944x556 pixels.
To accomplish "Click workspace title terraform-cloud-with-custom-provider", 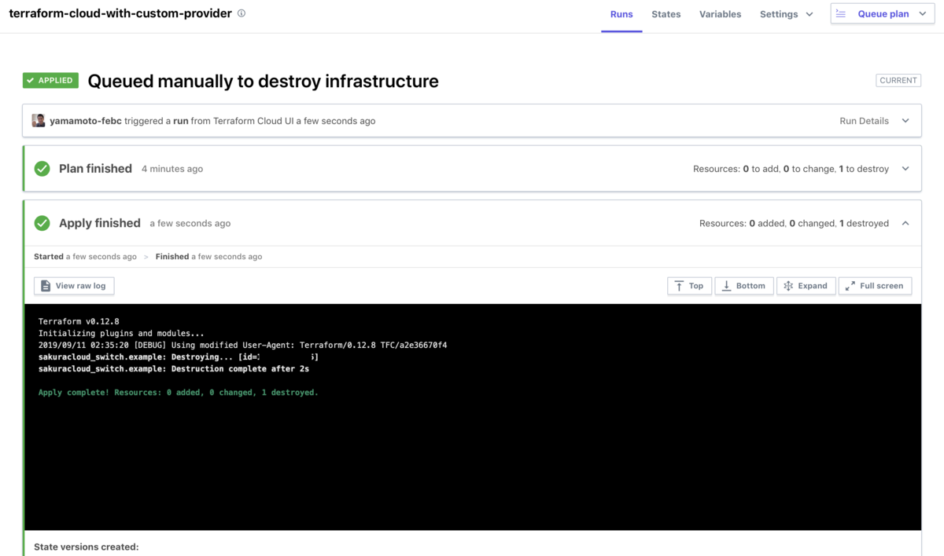I will pyautogui.click(x=120, y=13).
